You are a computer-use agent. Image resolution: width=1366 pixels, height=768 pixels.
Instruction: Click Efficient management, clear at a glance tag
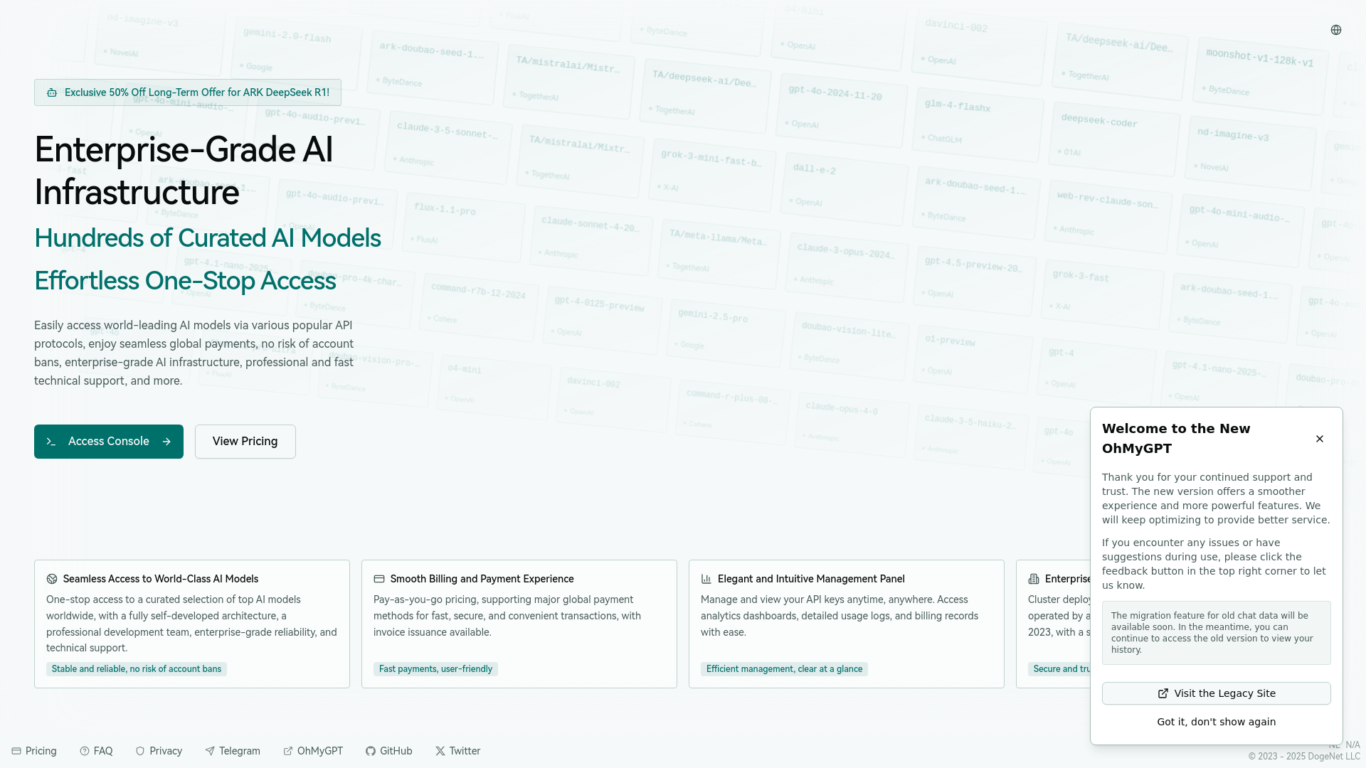click(x=784, y=669)
